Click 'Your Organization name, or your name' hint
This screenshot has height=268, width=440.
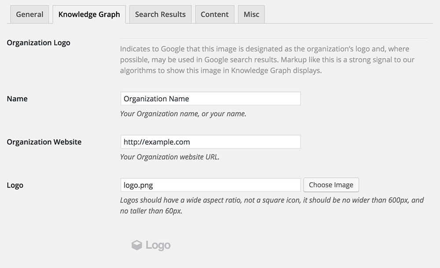click(183, 114)
